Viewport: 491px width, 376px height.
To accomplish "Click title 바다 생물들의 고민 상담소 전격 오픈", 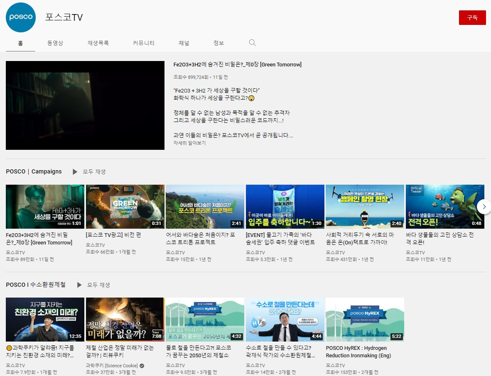I will pyautogui.click(x=439, y=238).
